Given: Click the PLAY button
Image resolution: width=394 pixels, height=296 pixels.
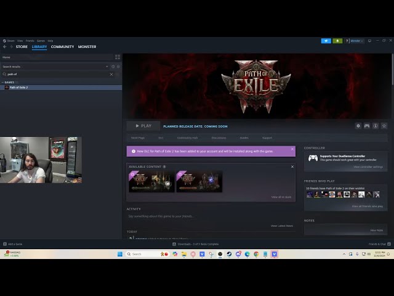Looking at the screenshot, I should tap(143, 126).
